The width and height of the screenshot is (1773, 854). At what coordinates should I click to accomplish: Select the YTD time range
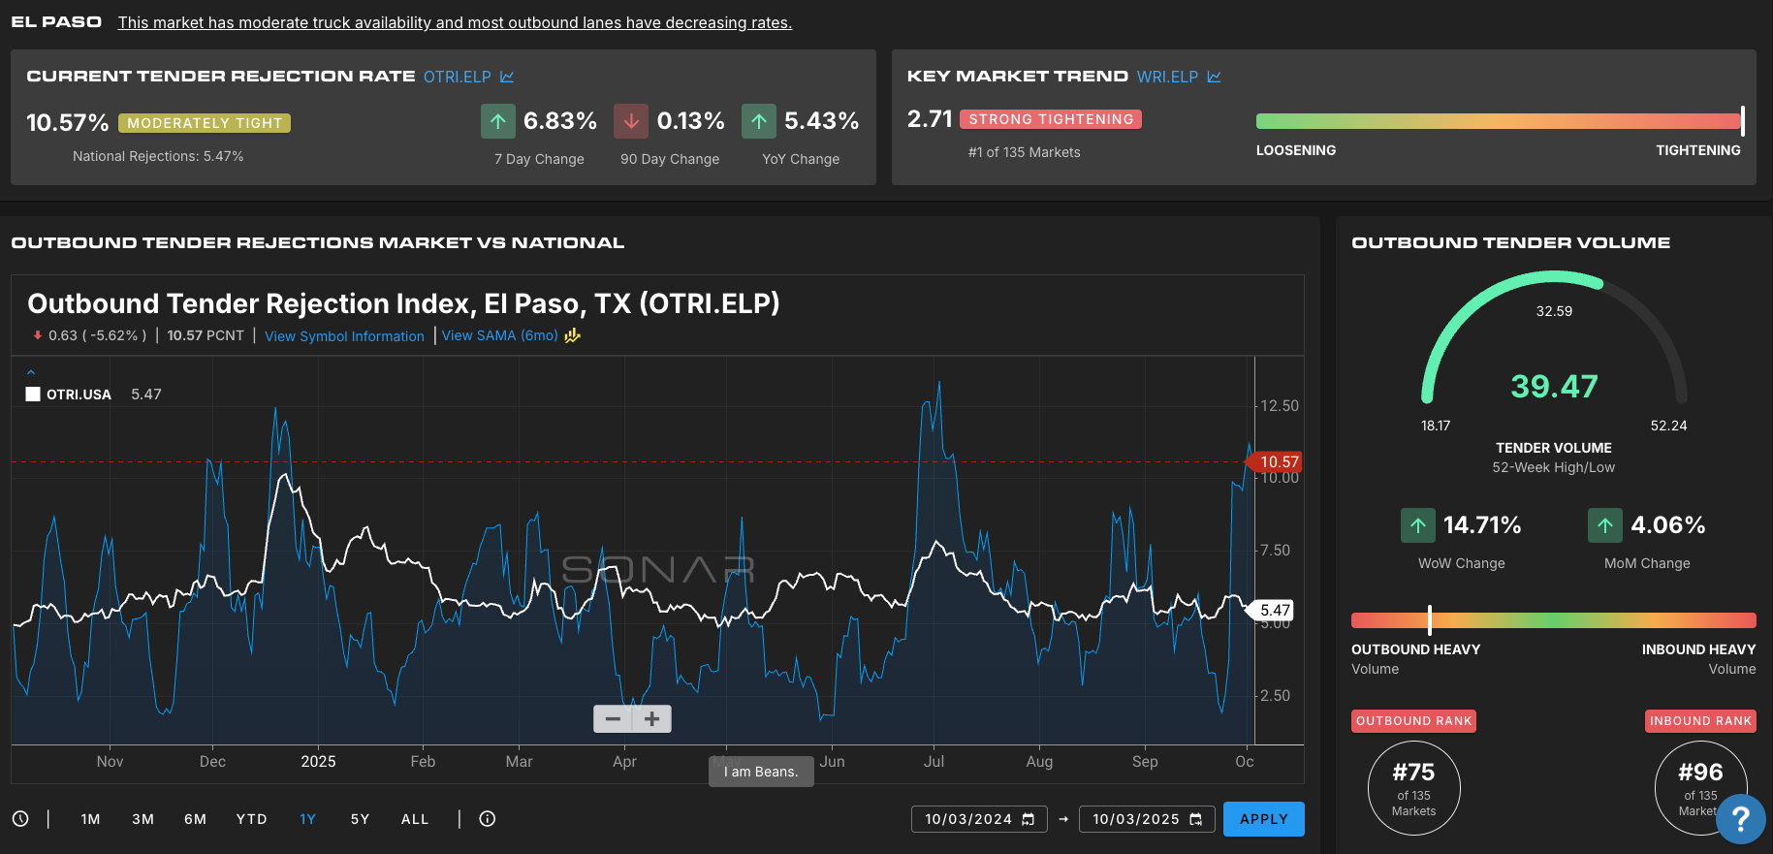coord(251,819)
